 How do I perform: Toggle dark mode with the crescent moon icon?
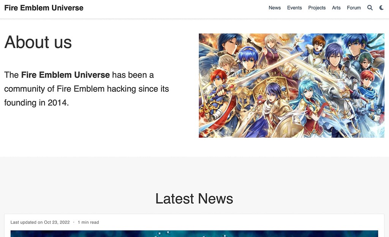click(x=381, y=7)
